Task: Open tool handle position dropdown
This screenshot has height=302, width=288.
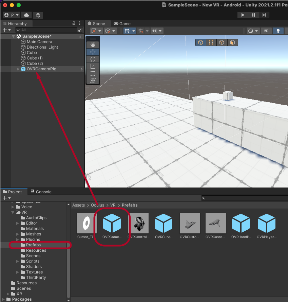Action: tap(96, 31)
